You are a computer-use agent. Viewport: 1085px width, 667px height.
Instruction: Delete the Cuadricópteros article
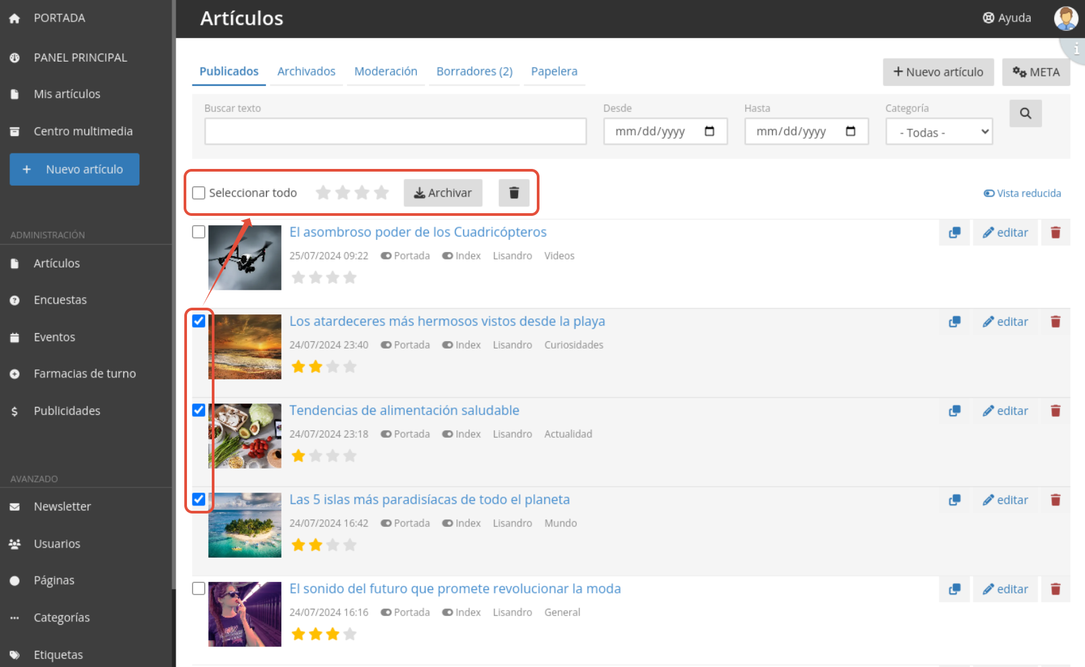tap(1056, 233)
